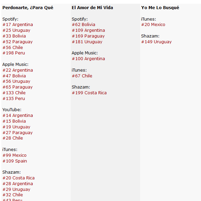
Task: Click #20 Mexico under Yo Me Lo Busqué
Action: tap(153, 25)
